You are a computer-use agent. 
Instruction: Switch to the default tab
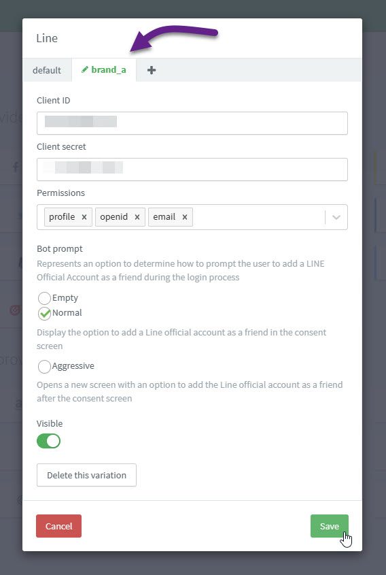47,70
